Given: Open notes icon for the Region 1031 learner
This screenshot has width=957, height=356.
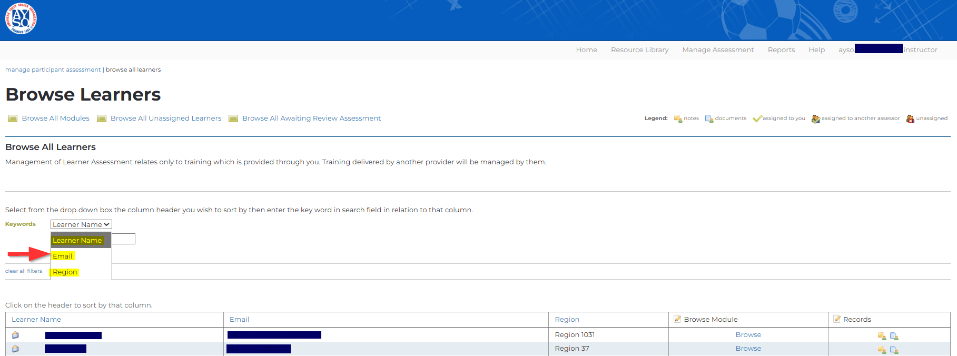Looking at the screenshot, I should pos(882,336).
